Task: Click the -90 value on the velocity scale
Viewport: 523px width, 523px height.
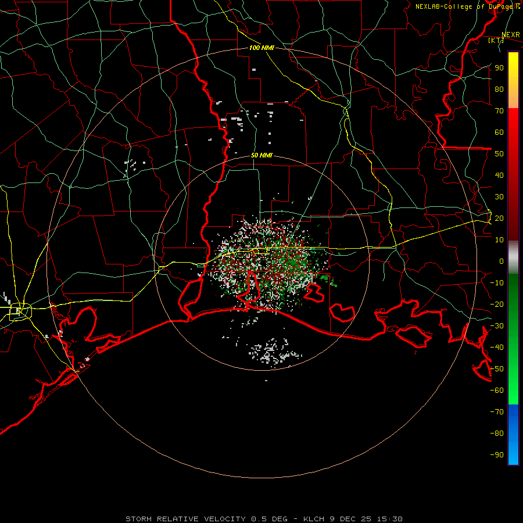Action: (497, 455)
